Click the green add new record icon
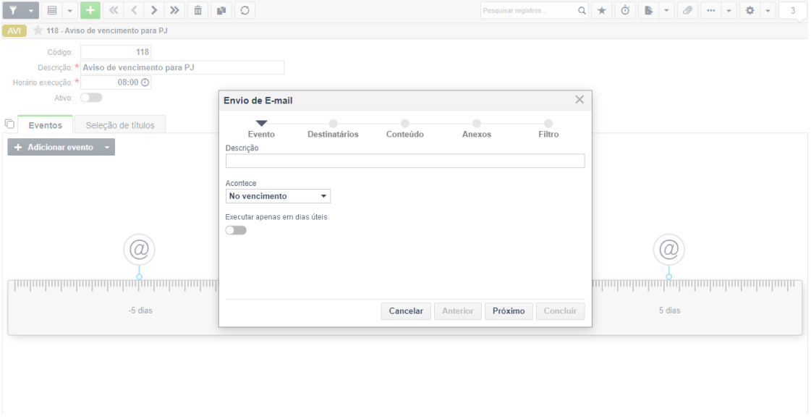The height and width of the screenshot is (419, 811). coord(90,10)
